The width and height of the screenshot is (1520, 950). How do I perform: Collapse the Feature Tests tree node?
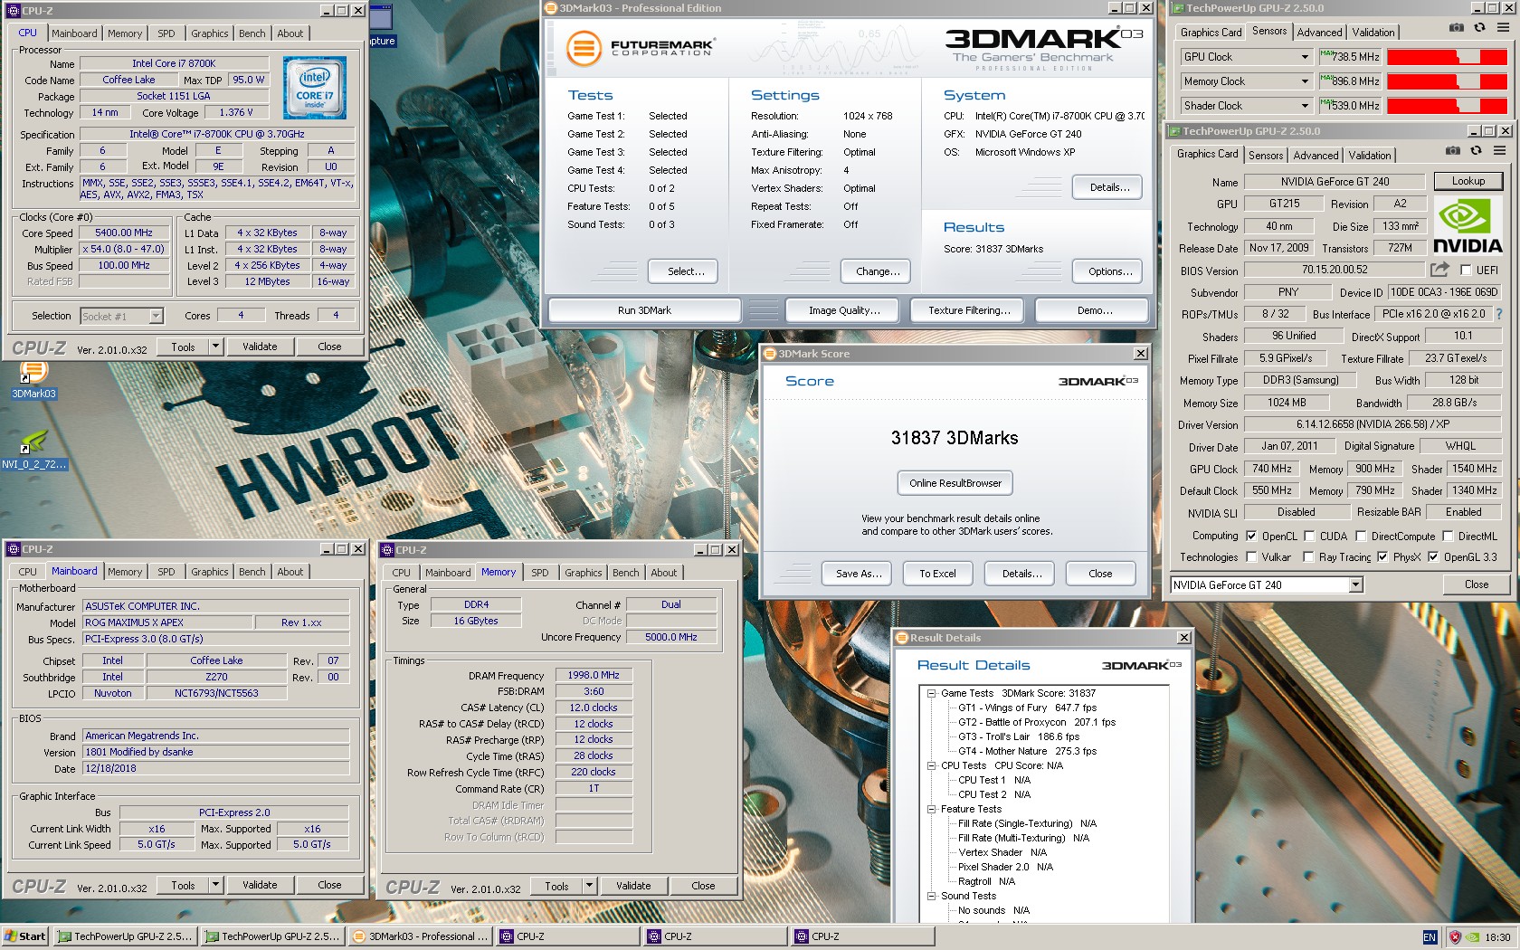(x=931, y=809)
